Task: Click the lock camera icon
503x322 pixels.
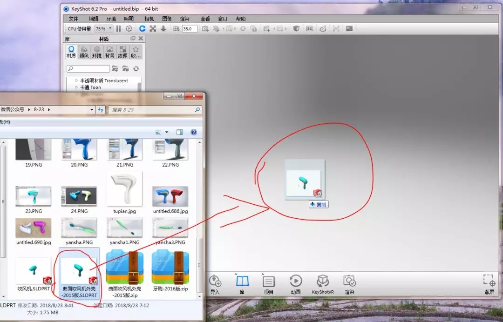Action: tap(253, 28)
